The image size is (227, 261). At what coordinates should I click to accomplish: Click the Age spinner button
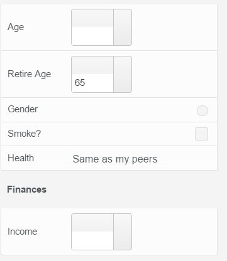tap(123, 27)
